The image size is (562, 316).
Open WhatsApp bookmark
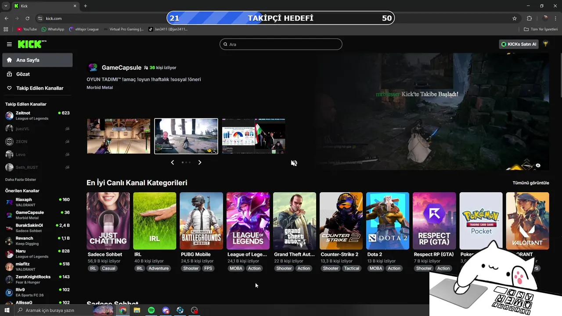click(x=53, y=29)
